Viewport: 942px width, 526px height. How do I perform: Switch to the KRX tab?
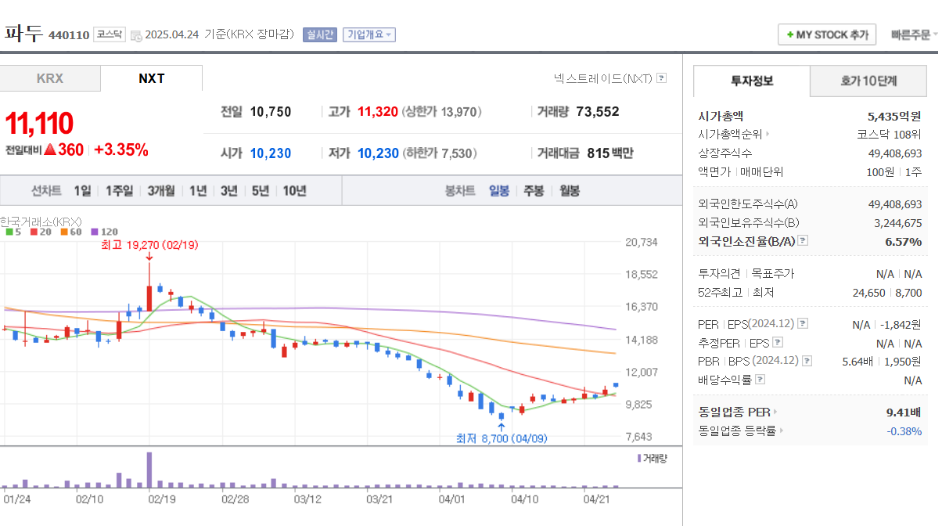coord(50,79)
